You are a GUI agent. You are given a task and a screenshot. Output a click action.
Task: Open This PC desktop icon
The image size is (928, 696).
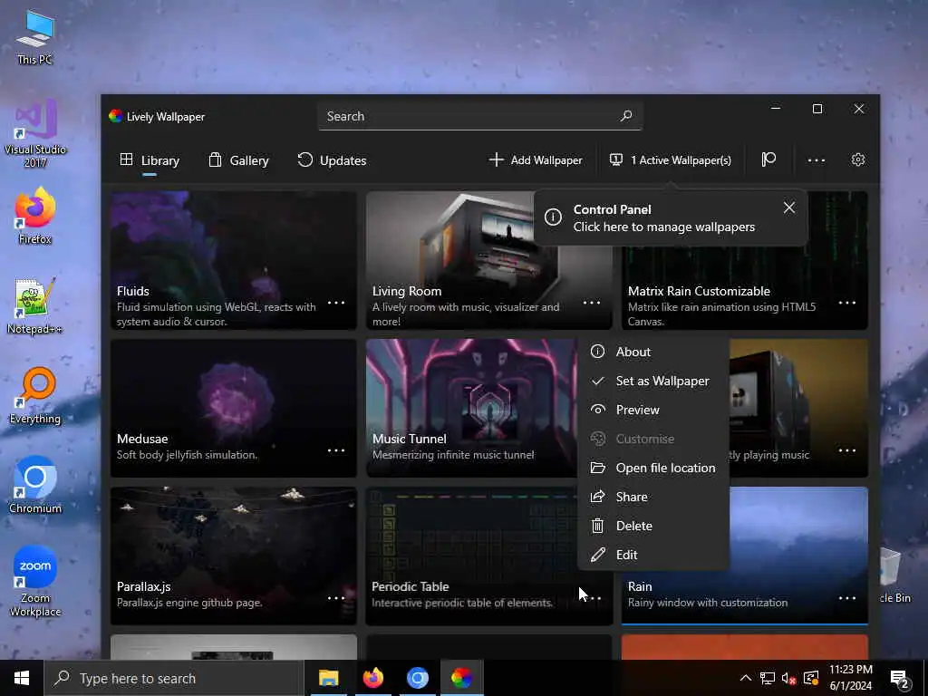coord(35,37)
